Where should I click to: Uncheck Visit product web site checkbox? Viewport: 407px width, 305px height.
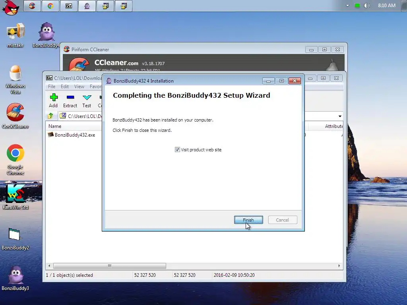(177, 150)
